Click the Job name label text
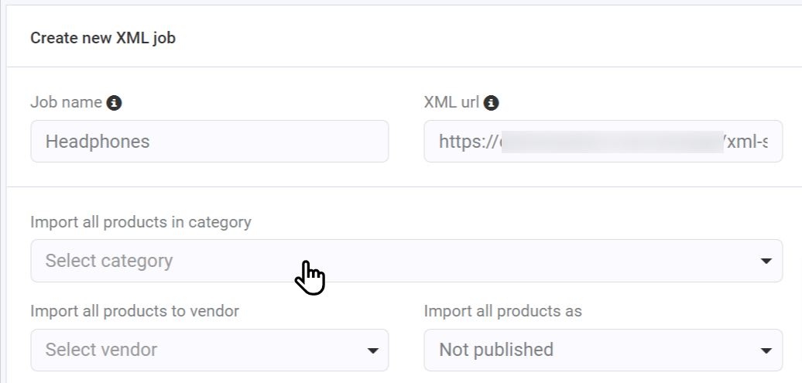The height and width of the screenshot is (383, 802). (x=66, y=102)
